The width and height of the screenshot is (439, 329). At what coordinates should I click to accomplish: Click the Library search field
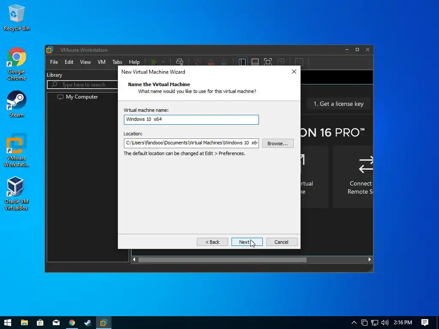[x=83, y=84]
